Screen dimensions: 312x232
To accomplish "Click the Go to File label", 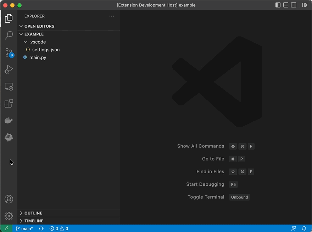I will [x=213, y=159].
